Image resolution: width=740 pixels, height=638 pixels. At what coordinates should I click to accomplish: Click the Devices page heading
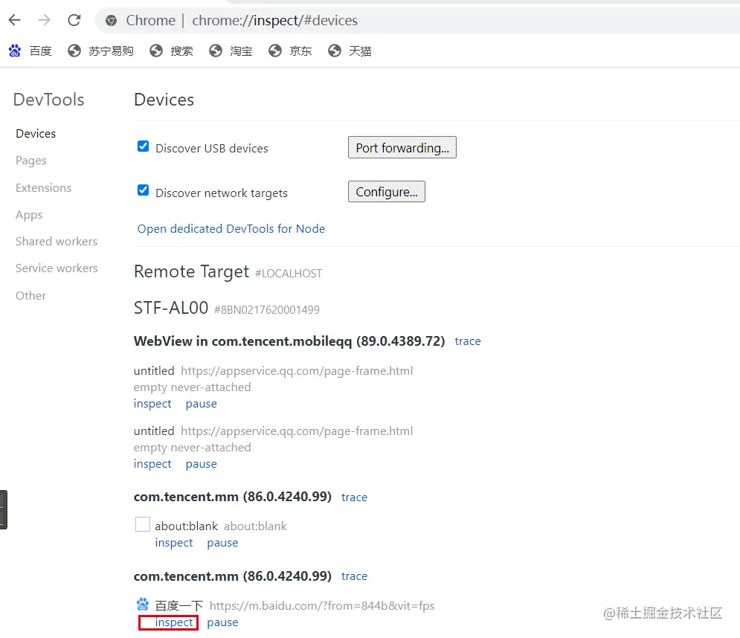coord(164,100)
